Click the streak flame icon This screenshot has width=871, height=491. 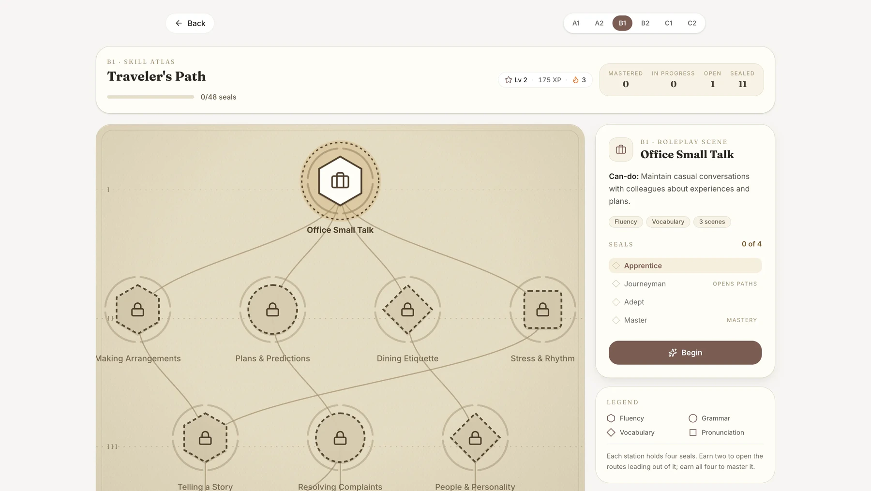[575, 80]
